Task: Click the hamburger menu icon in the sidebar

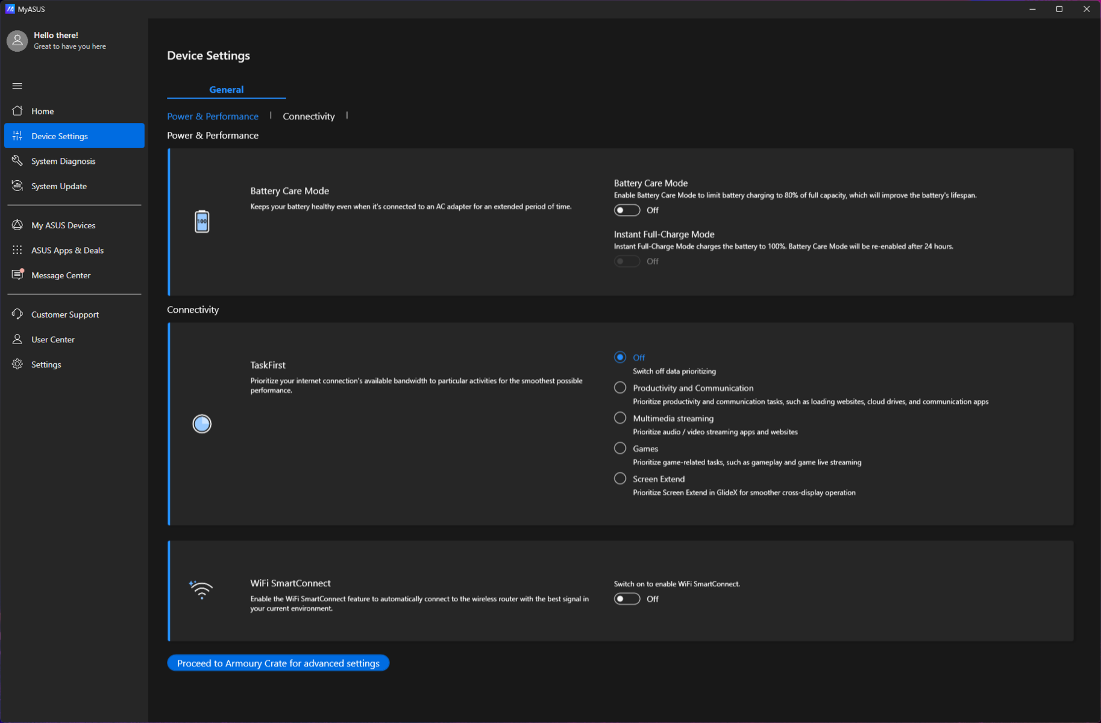Action: (x=17, y=86)
